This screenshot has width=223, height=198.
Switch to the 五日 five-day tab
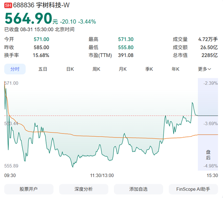(42, 69)
